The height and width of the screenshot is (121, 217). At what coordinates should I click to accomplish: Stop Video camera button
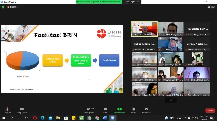(22, 110)
